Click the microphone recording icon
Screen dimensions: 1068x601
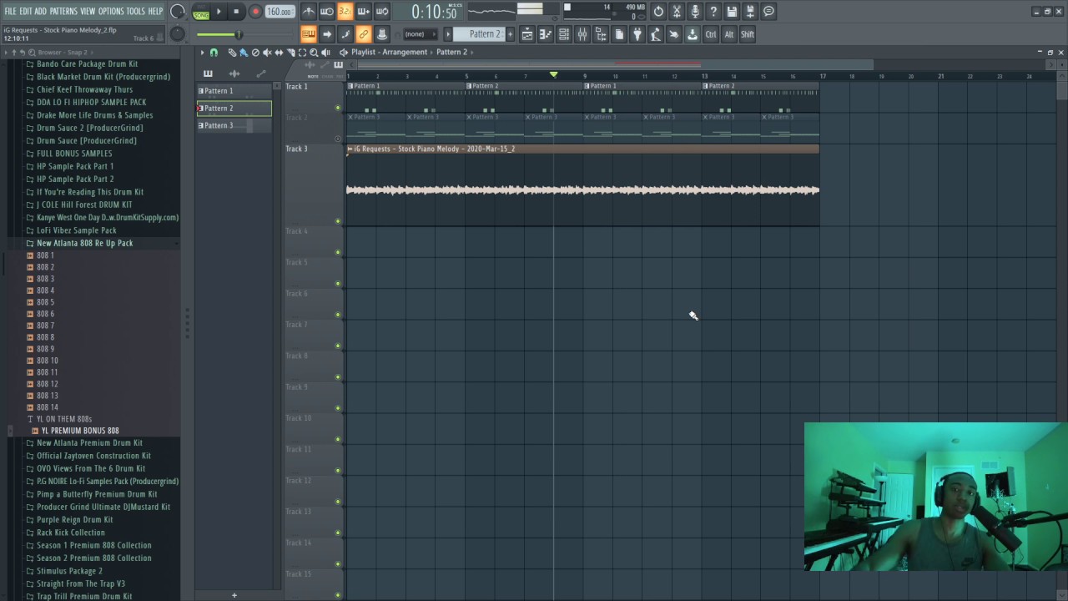coord(695,12)
